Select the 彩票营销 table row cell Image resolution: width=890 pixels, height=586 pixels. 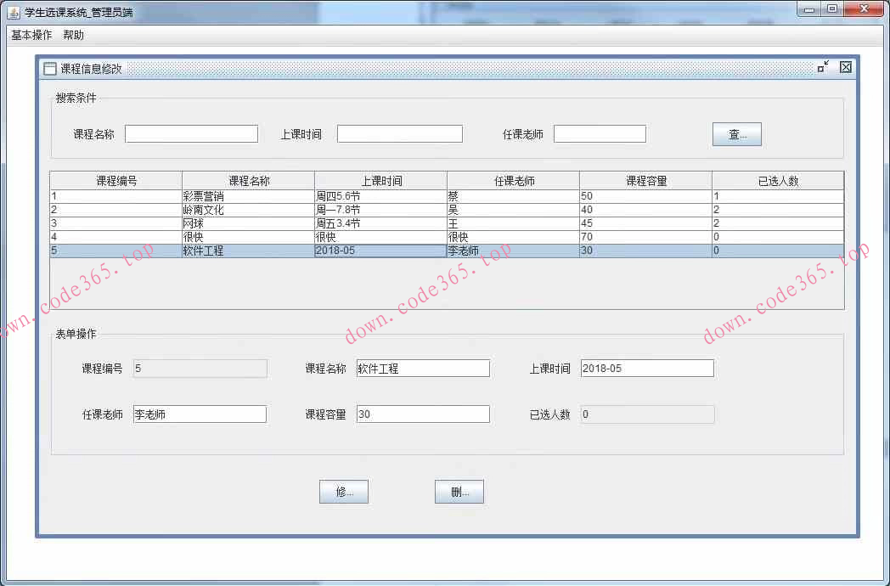pyautogui.click(x=249, y=196)
